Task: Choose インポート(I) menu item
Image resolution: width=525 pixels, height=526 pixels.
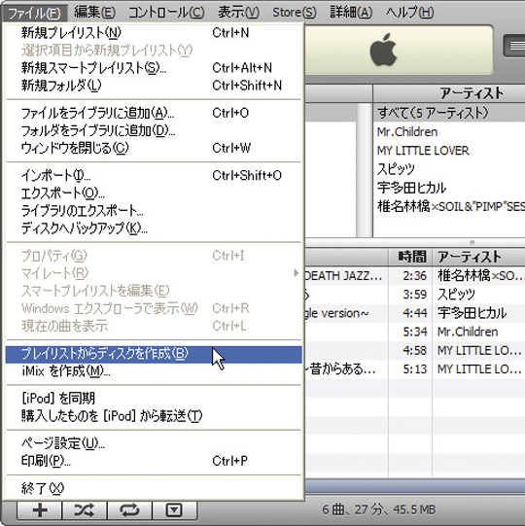Action: [154, 175]
